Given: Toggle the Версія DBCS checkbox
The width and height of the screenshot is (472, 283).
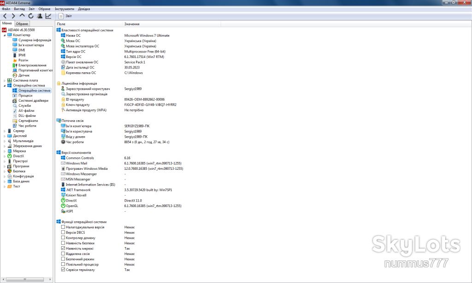Looking at the screenshot, I should click(x=63, y=232).
